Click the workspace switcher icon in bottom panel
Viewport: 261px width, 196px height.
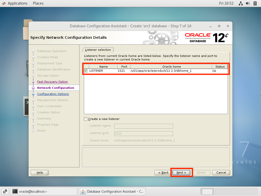[x=5, y=191]
